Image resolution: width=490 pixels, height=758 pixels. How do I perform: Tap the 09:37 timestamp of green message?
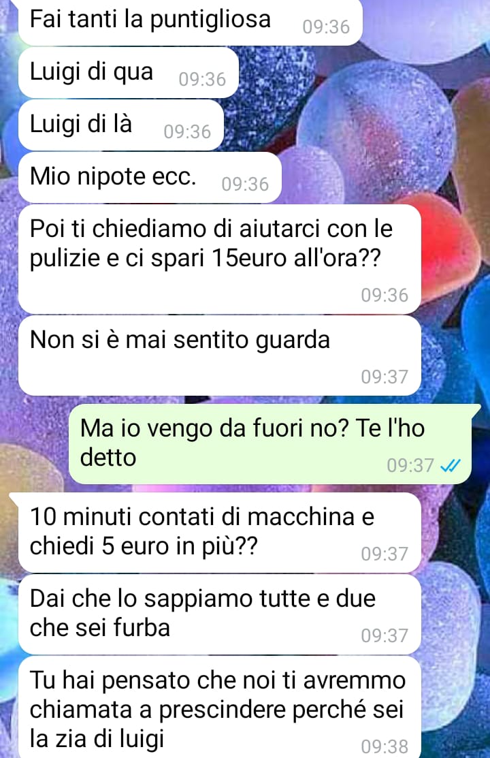tap(410, 466)
